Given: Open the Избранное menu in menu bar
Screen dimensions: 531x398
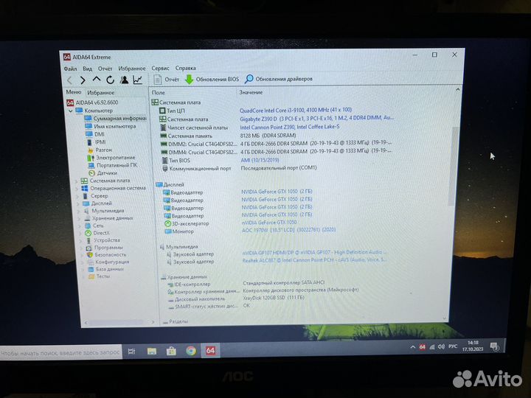Looking at the screenshot, I should 132,69.
